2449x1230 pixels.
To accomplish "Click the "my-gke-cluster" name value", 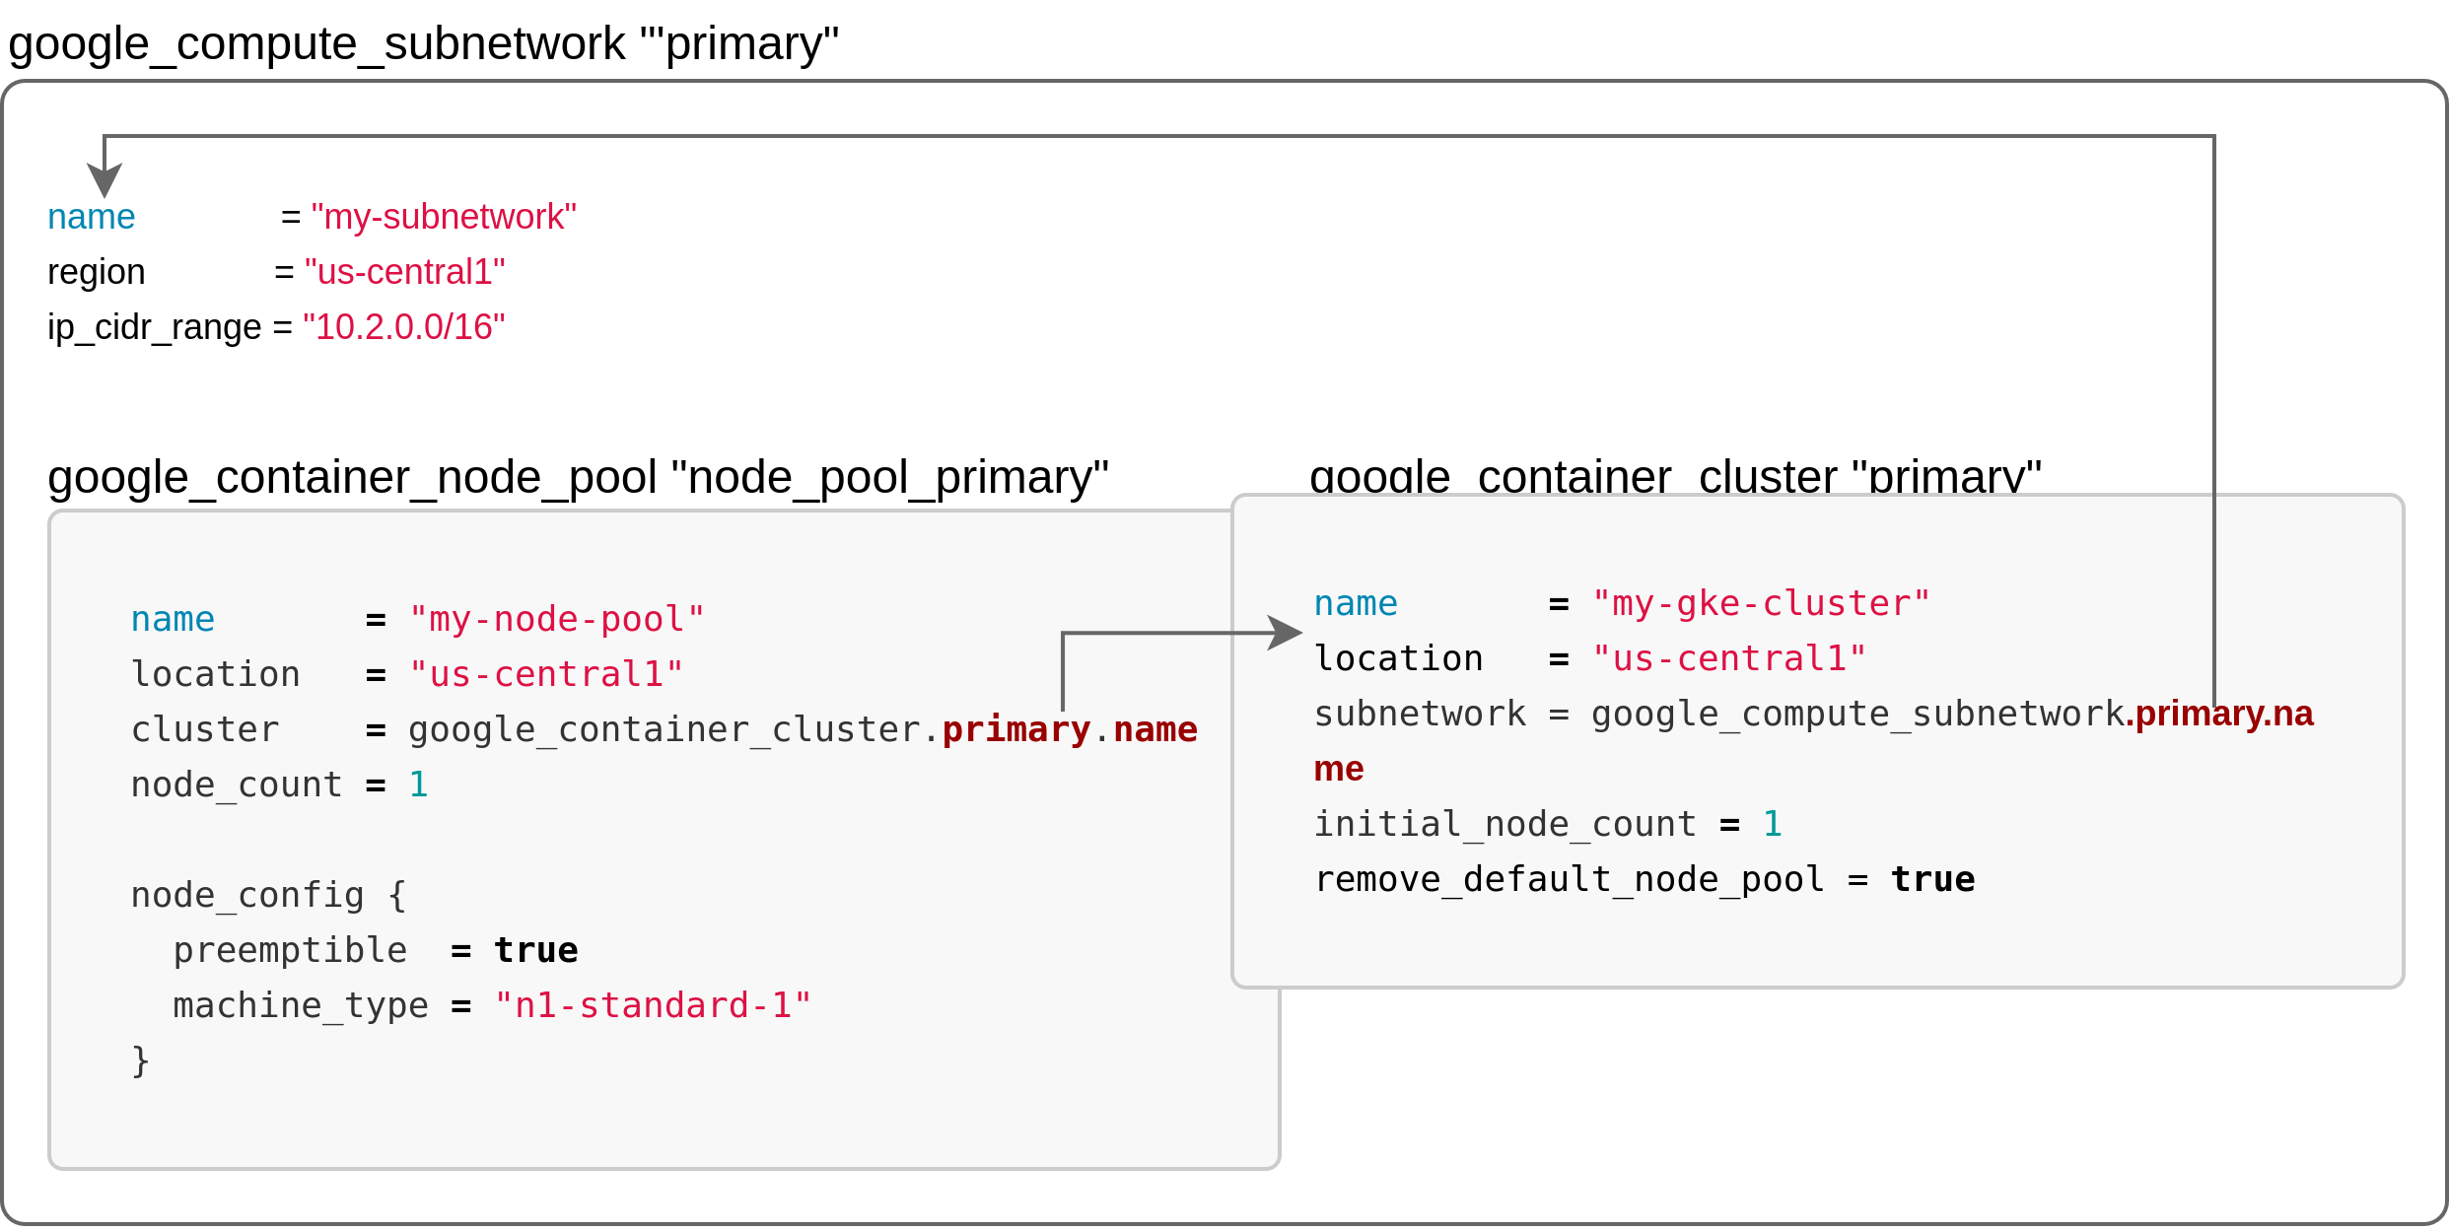I will 1761,603.
